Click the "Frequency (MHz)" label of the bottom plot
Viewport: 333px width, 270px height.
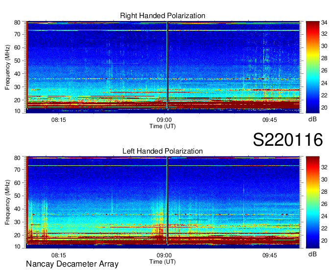coord(7,202)
